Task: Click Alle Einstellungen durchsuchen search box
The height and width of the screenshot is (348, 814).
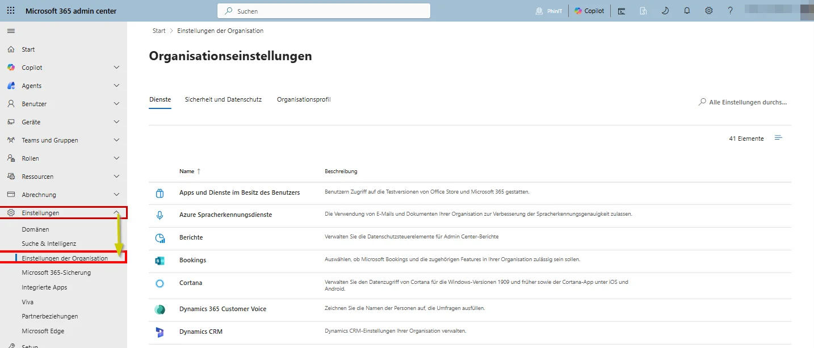Action: (742, 102)
